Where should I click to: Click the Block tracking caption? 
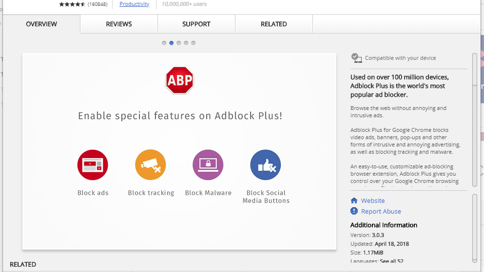click(151, 193)
